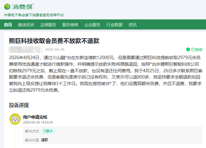Click the 已解决 status tag
This screenshot has height=148, width=206.
pos(48,131)
